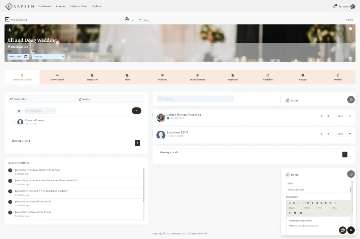The width and height of the screenshot is (360, 239).
Task: Switch to the Team Member tab
Action: (197, 77)
